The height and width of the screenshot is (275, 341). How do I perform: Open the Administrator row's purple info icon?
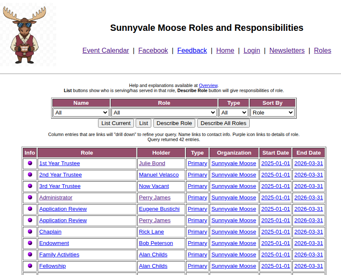[30, 197]
